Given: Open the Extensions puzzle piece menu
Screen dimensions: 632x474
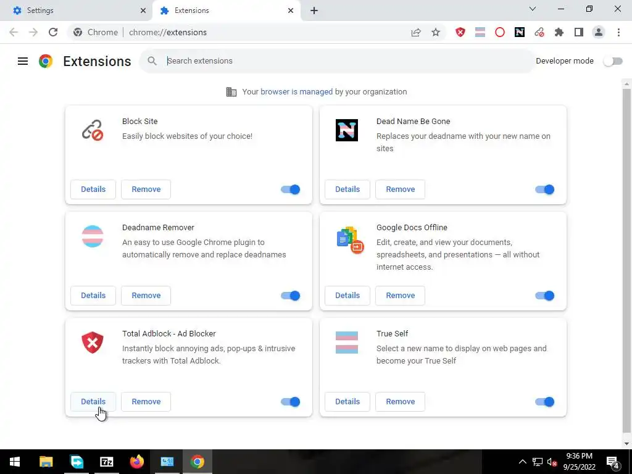Looking at the screenshot, I should pyautogui.click(x=559, y=32).
